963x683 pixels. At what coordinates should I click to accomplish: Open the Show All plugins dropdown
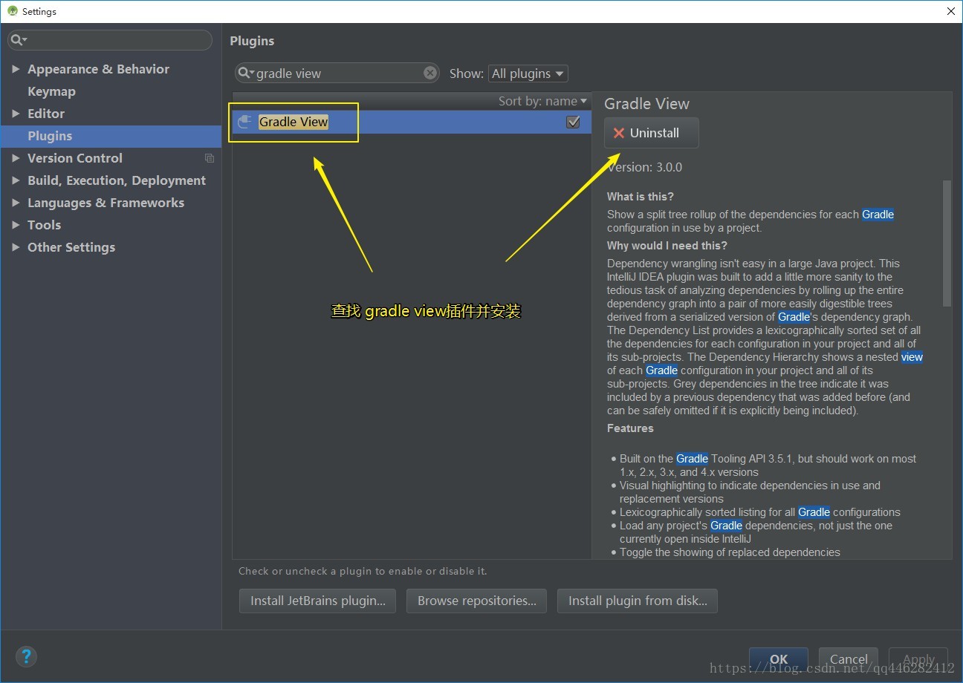[x=528, y=73]
